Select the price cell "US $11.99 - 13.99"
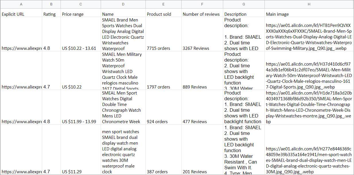Screen dimensions: 354x175 [x=81, y=107]
